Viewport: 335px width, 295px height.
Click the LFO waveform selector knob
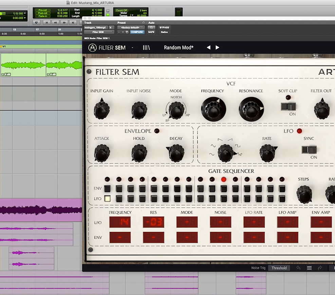coord(226,153)
